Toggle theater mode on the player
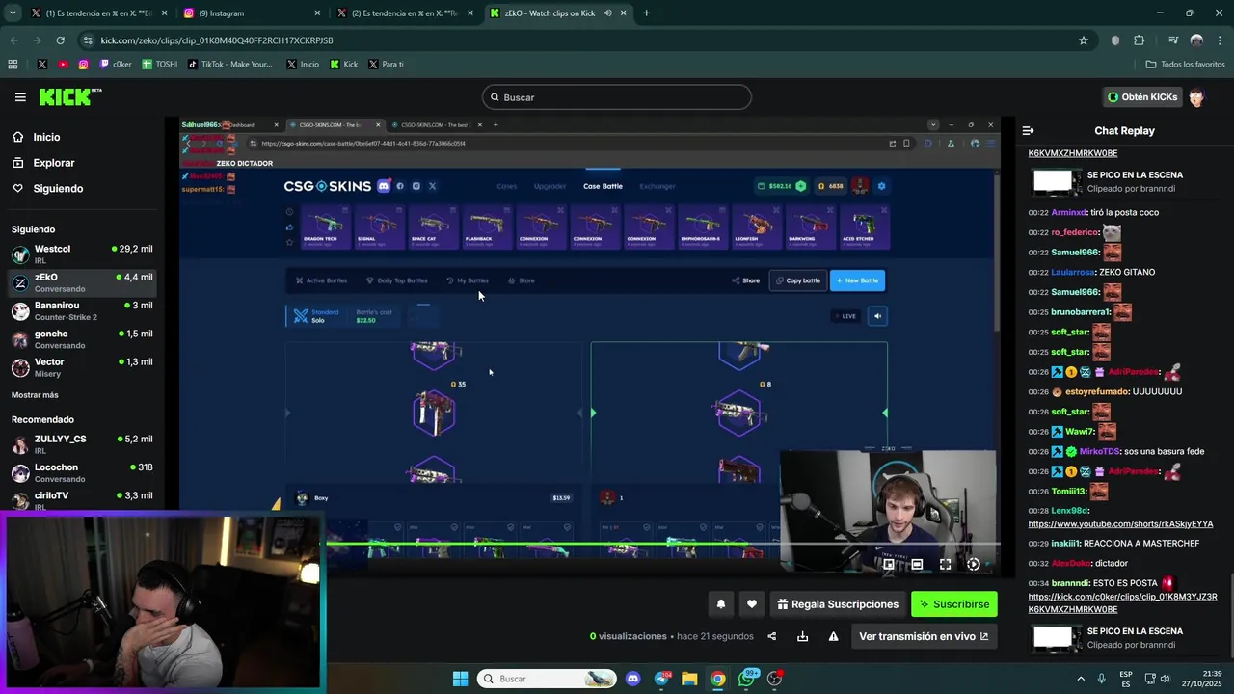Viewport: 1234px width, 694px height. [x=917, y=565]
